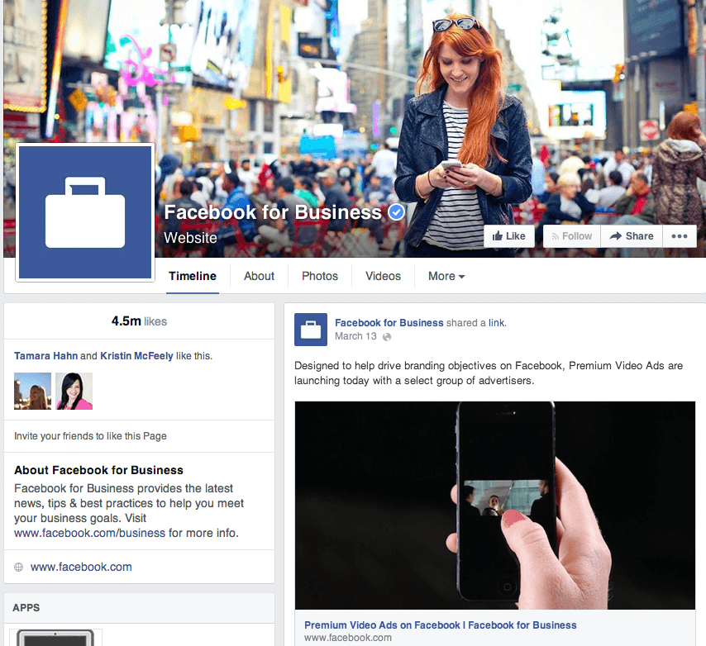Click the Facebook for Business cover page title

coord(273,212)
